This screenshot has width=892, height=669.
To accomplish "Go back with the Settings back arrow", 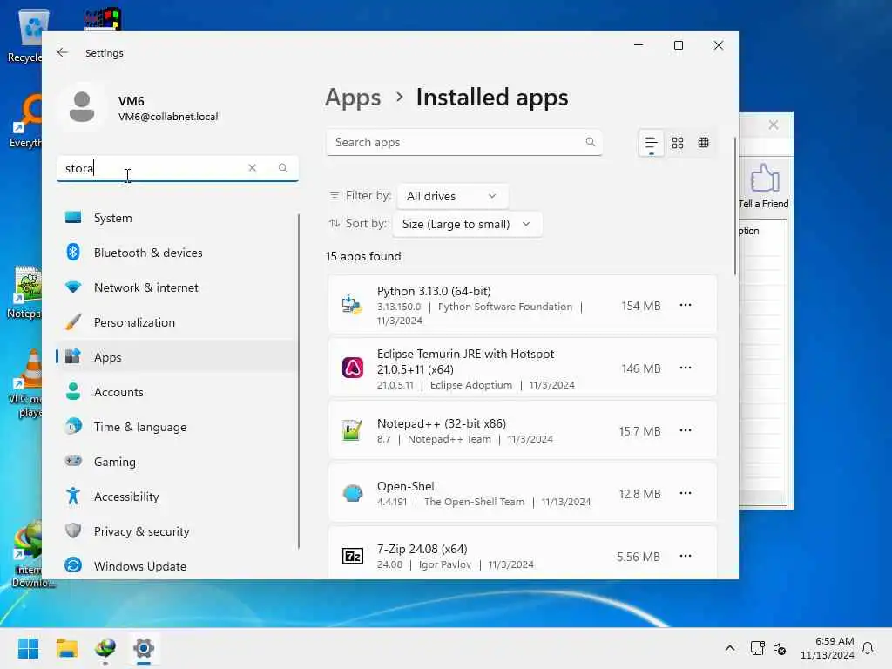I will [63, 52].
